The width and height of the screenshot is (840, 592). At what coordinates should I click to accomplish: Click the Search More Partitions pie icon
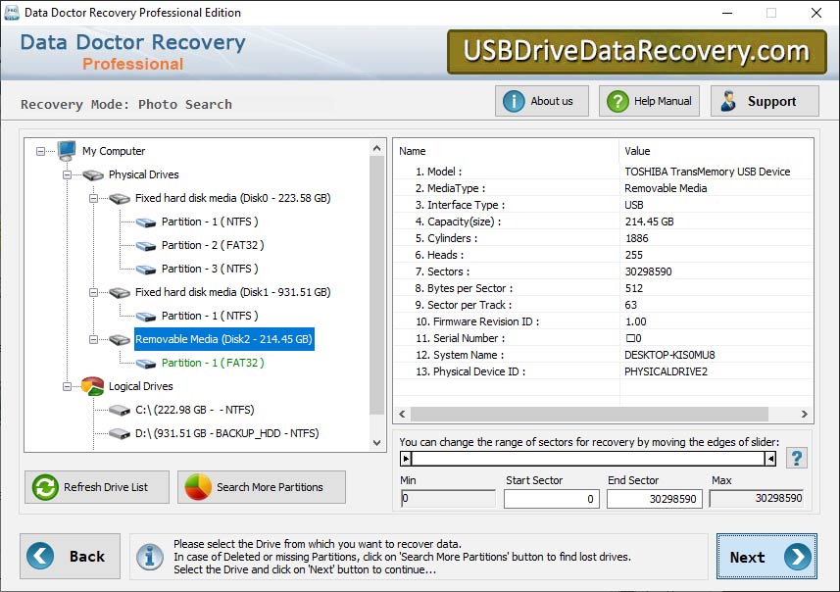click(x=196, y=487)
